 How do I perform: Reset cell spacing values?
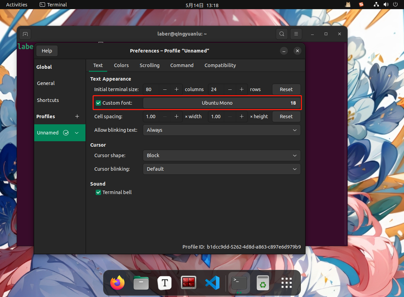[286, 116]
